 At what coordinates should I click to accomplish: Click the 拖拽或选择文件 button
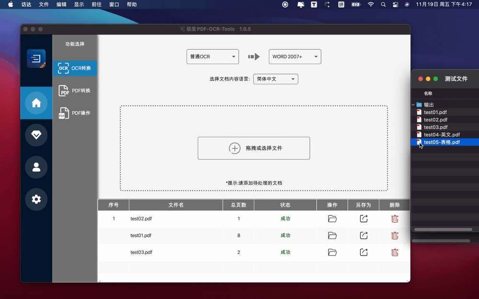(253, 148)
